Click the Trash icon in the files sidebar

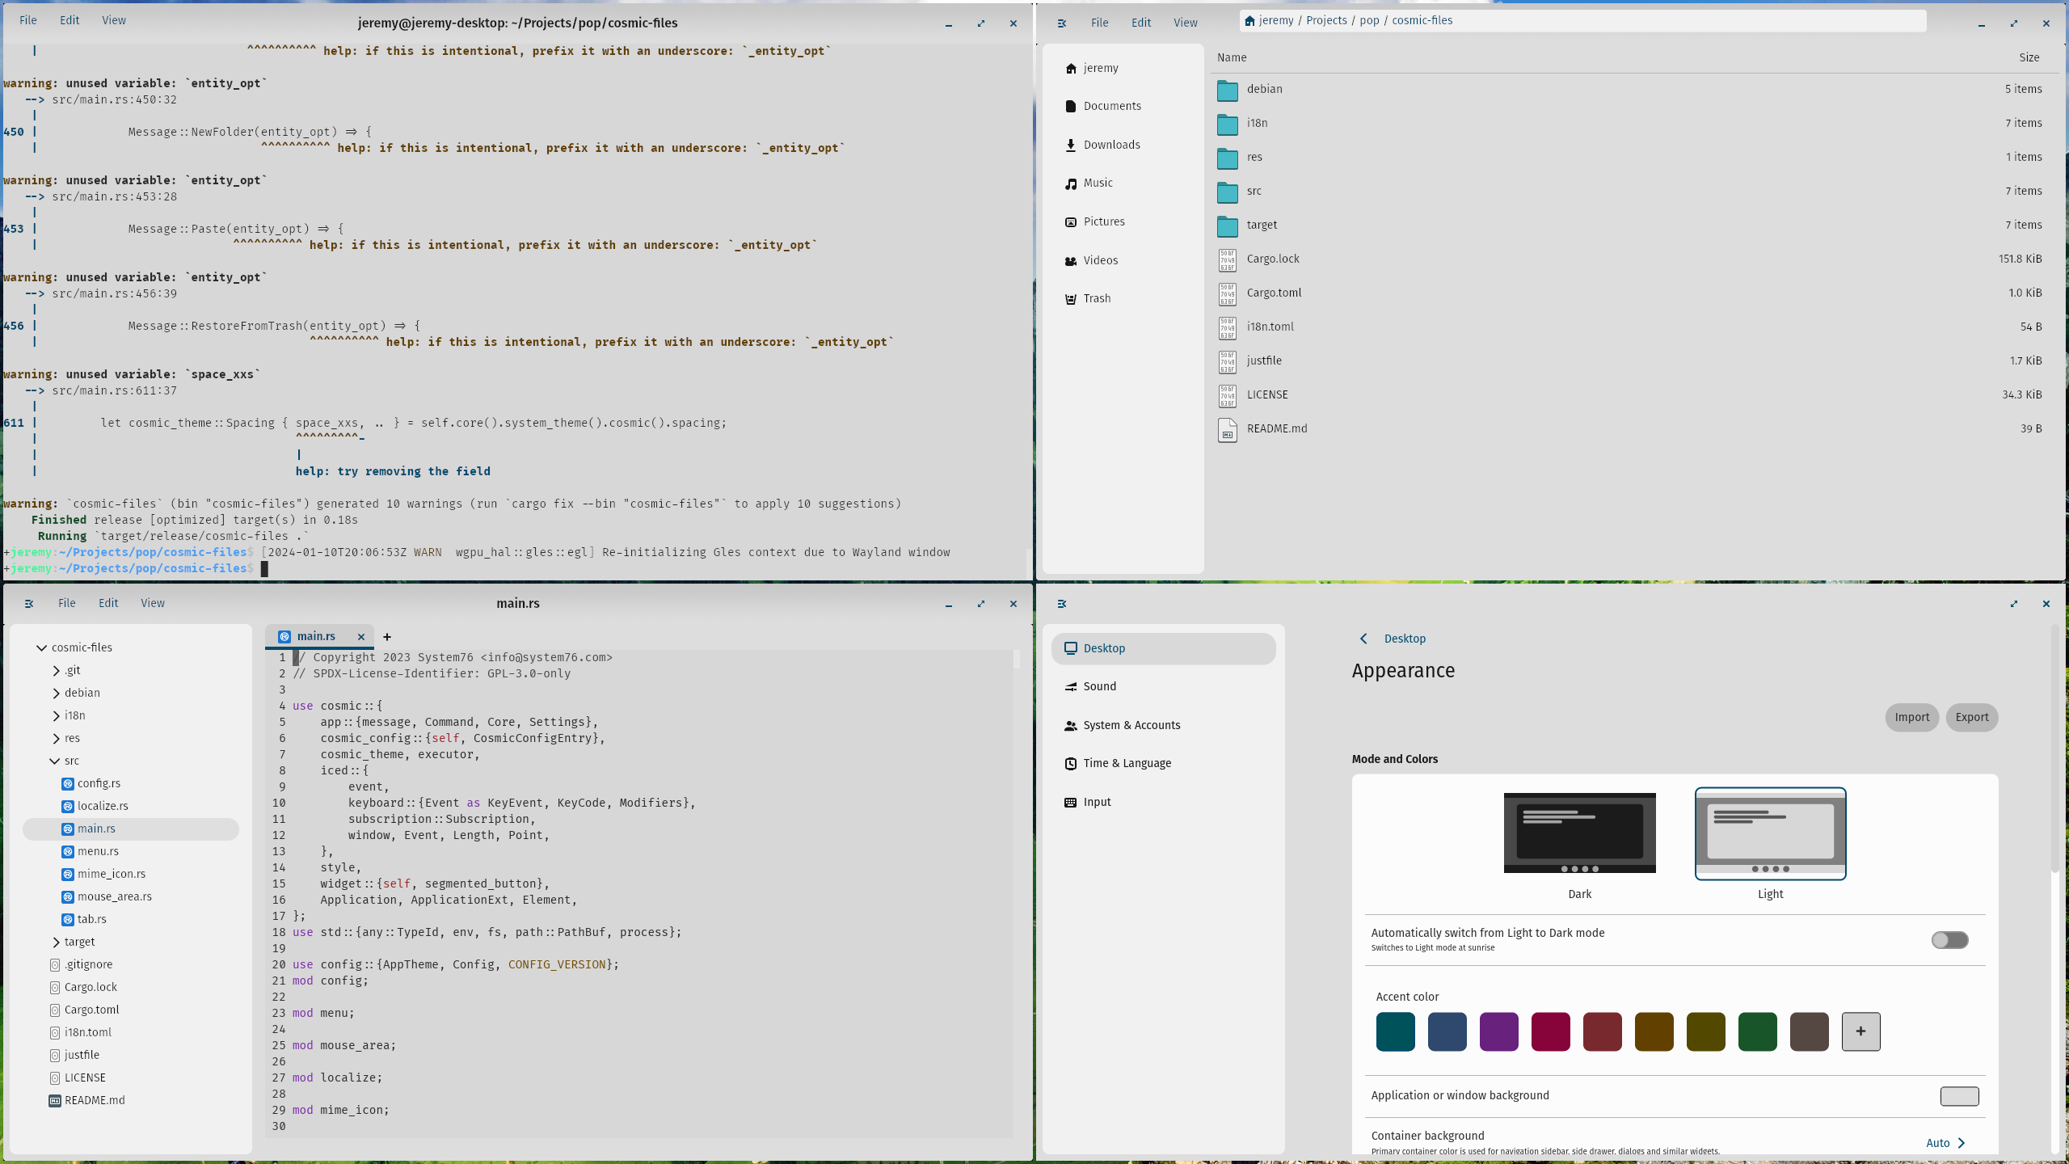click(x=1071, y=299)
